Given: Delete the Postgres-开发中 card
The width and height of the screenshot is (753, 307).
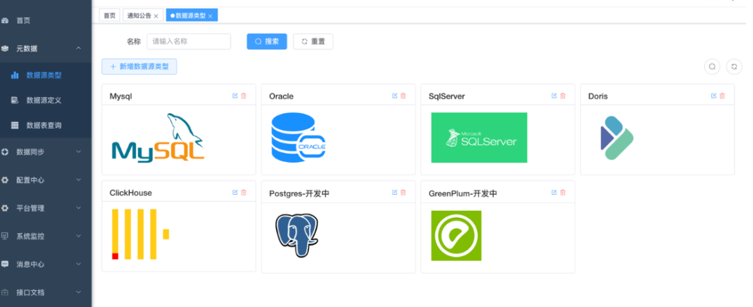Looking at the screenshot, I should [x=403, y=192].
